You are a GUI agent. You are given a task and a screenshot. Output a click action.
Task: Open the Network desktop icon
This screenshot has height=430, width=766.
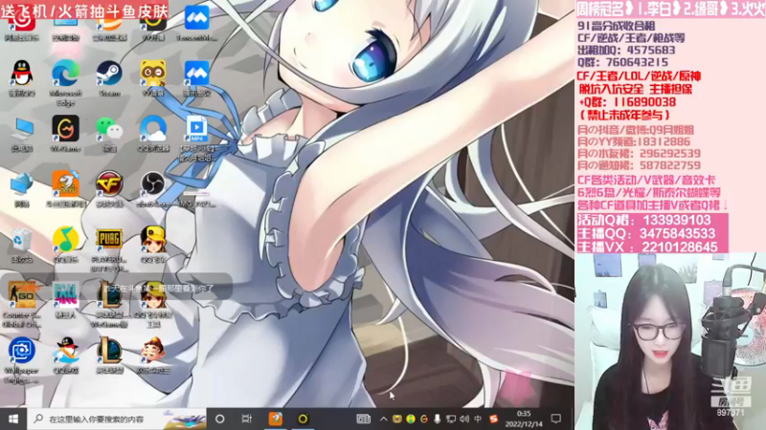(x=22, y=184)
